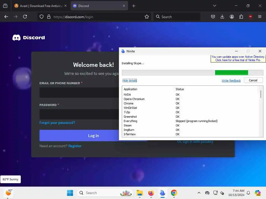Open Firefox View recent browsing icon
The width and height of the screenshot is (266, 199).
5,6
